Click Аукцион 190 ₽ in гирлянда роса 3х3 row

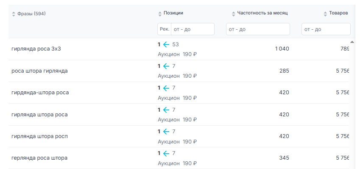177,54
